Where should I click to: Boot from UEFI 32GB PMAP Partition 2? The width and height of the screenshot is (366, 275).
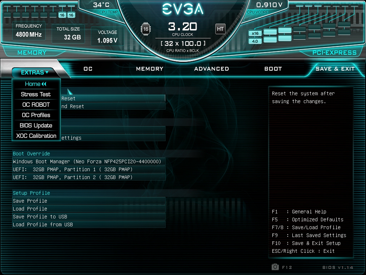coord(89,177)
